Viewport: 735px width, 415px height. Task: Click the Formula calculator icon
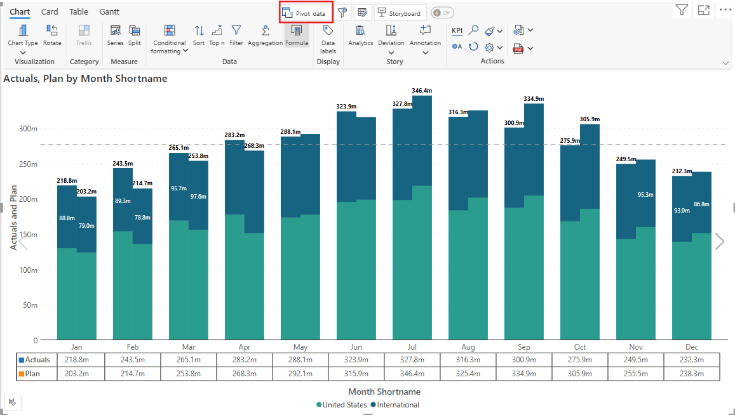click(x=296, y=31)
